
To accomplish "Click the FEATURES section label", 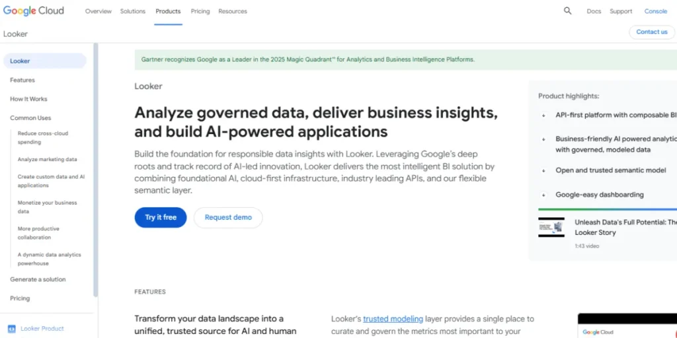I will [x=150, y=292].
